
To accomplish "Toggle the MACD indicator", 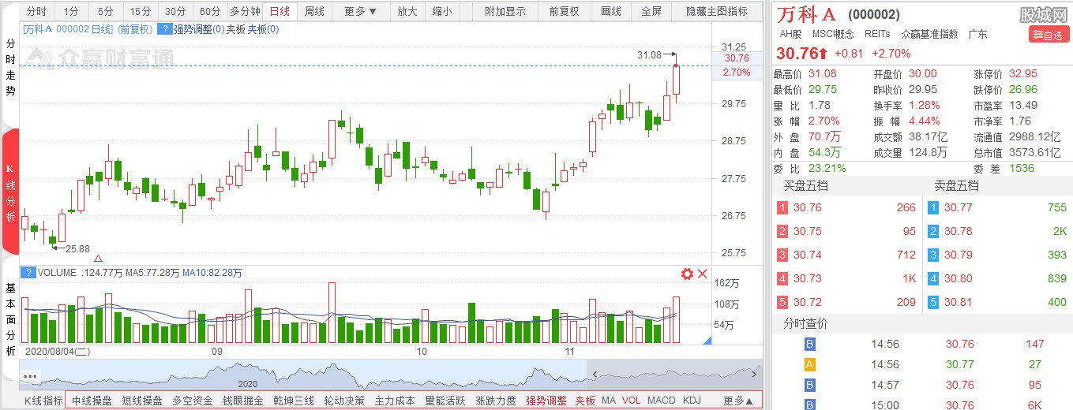I will click(x=662, y=401).
